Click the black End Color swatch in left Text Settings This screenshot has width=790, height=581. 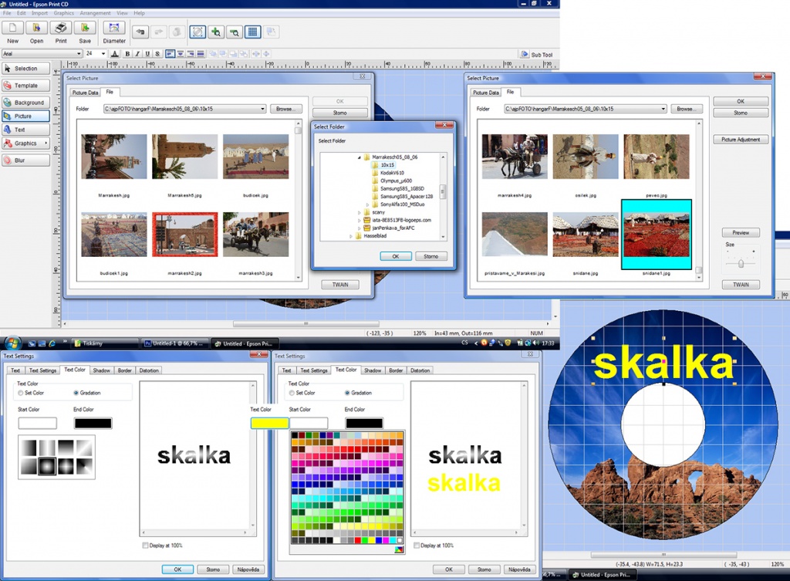[93, 424]
